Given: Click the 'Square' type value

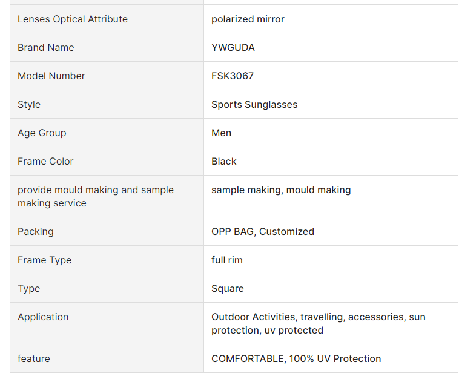Looking at the screenshot, I should tap(228, 289).
